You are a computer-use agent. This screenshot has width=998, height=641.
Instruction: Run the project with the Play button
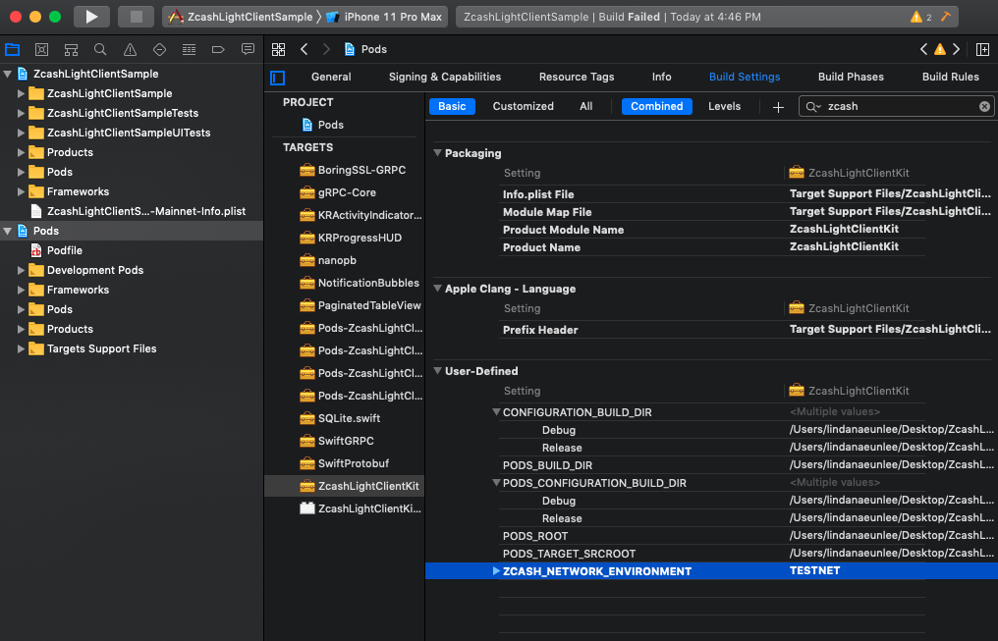point(91,17)
